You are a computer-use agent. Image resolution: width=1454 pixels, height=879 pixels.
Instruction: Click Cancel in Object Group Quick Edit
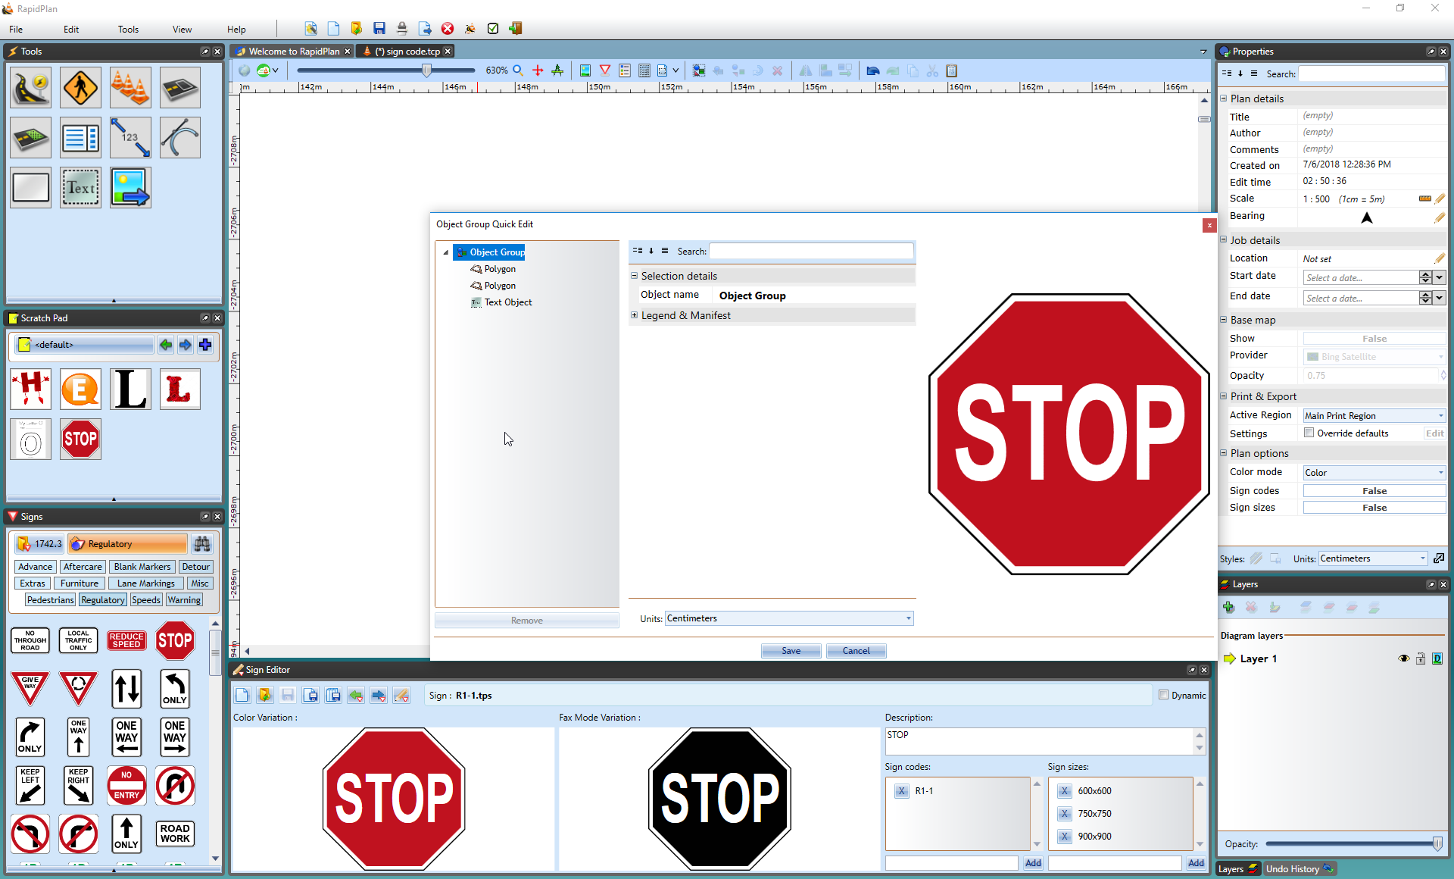856,651
